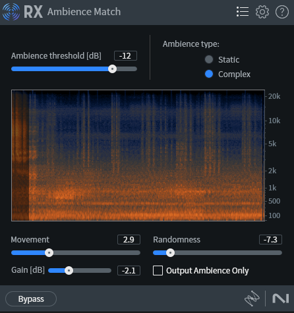Screen dimensions: 294x313
Task: Open the settings gear icon
Action: (x=262, y=12)
